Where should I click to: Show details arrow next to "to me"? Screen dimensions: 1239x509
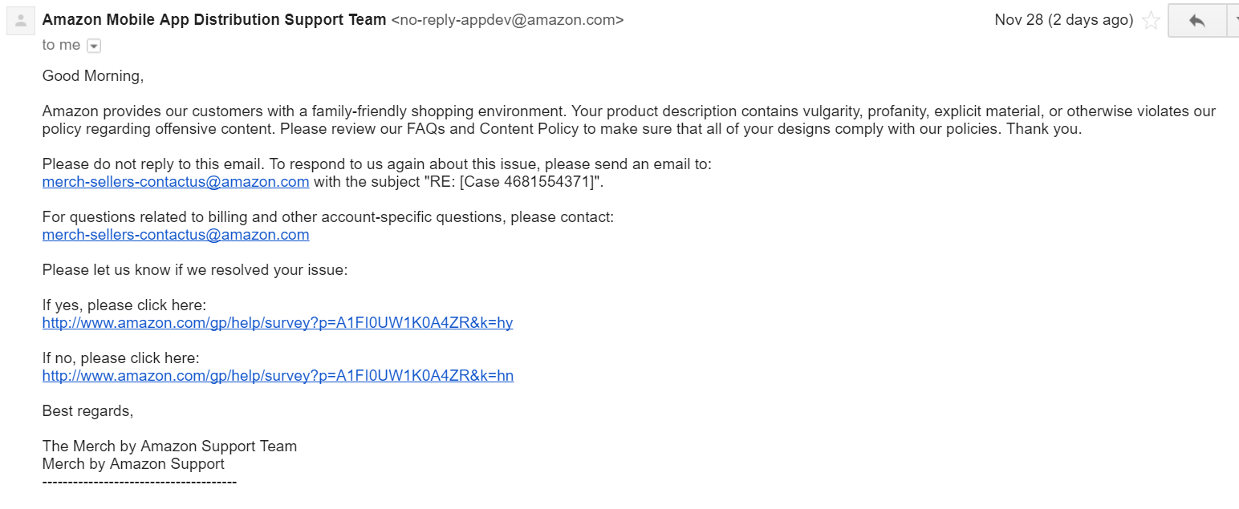pyautogui.click(x=94, y=46)
